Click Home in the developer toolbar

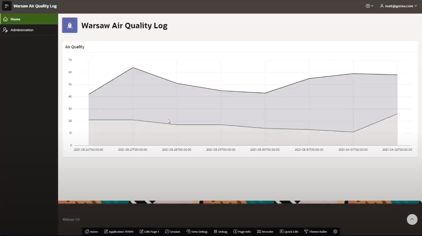92,231
